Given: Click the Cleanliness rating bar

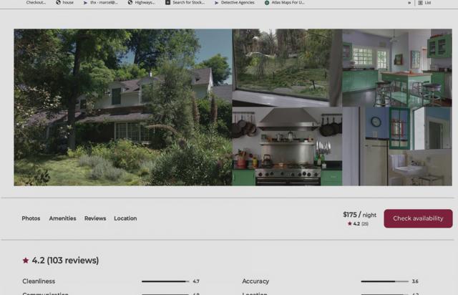Looking at the screenshot, I should click(165, 281).
